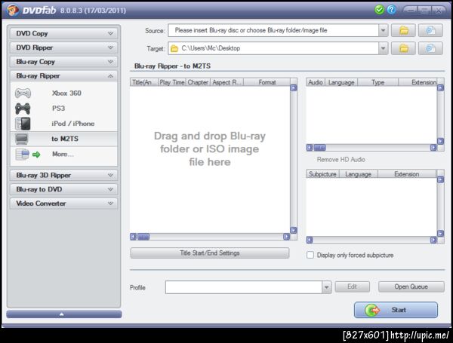The width and height of the screenshot is (453, 343).
Task: Click the Xbox 360 controller icon
Action: [x=23, y=93]
